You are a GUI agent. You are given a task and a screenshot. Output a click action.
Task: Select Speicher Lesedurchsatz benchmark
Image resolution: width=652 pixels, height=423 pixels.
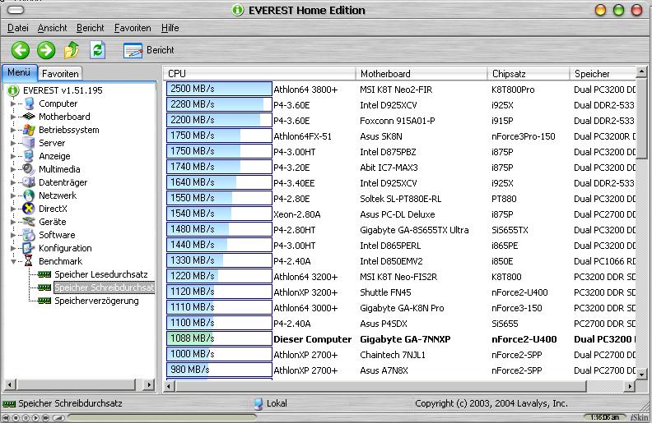click(101, 274)
